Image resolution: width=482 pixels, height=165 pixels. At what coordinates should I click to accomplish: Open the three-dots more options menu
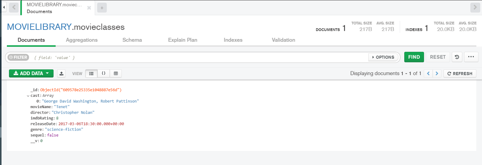click(x=471, y=57)
